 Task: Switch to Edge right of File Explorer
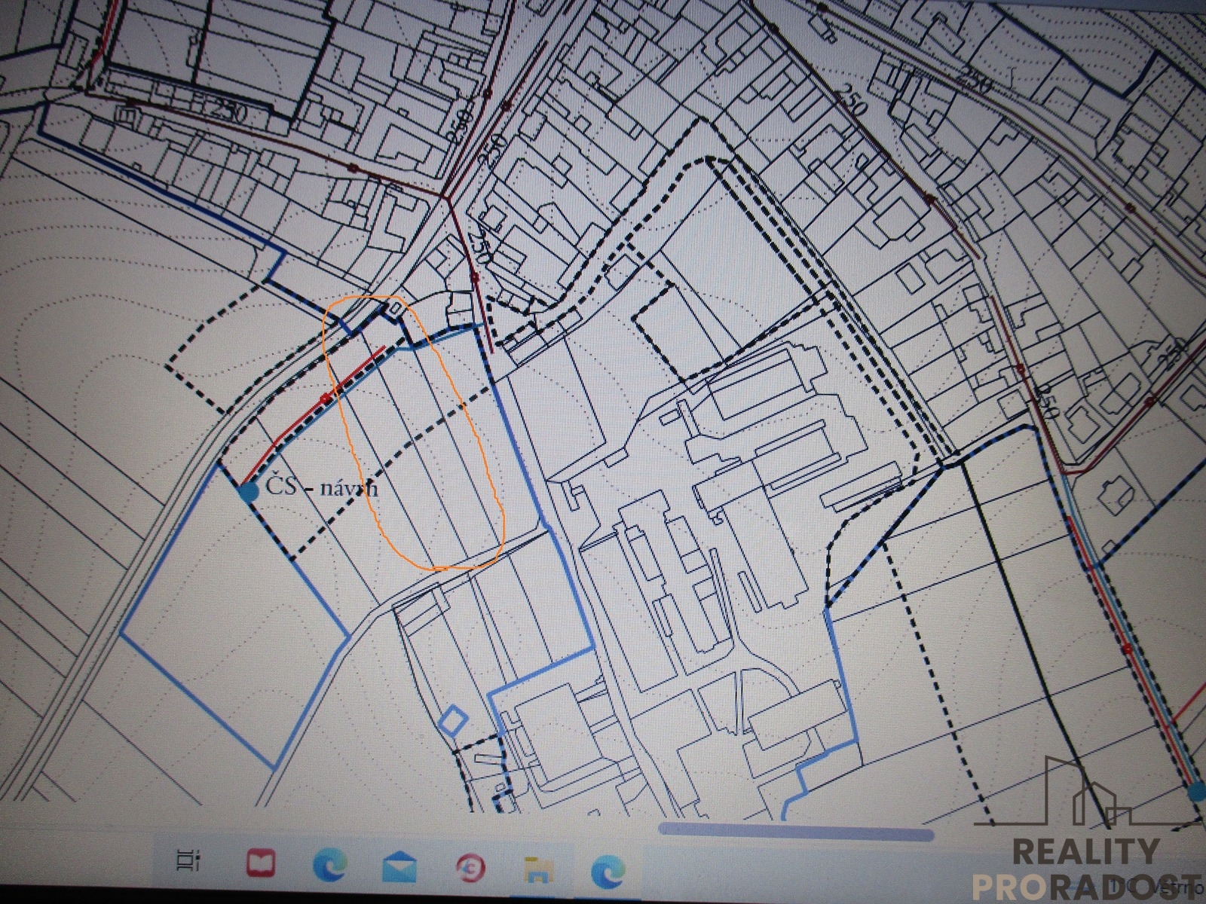[608, 871]
